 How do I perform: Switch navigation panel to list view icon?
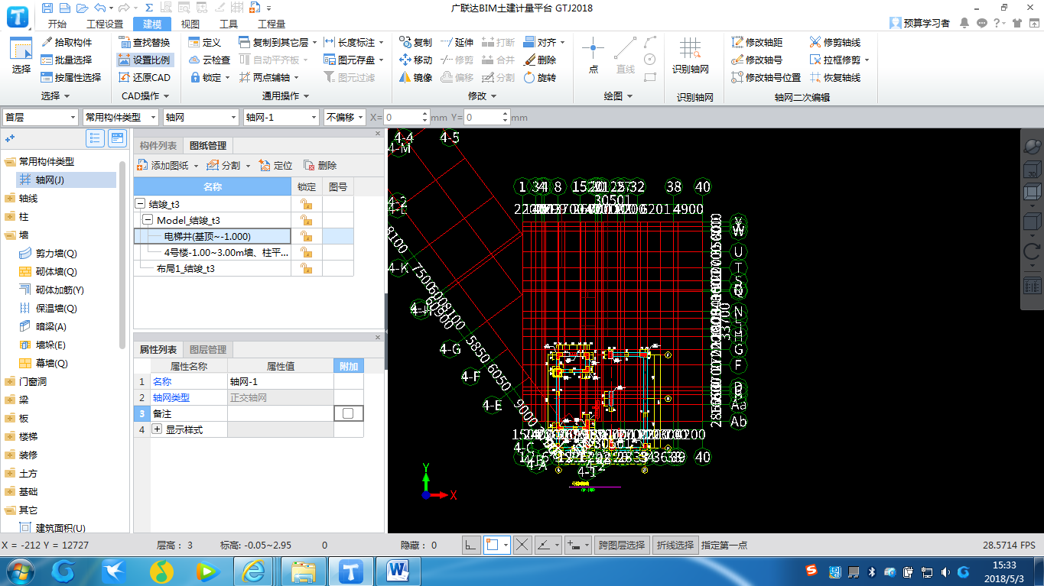(x=96, y=138)
